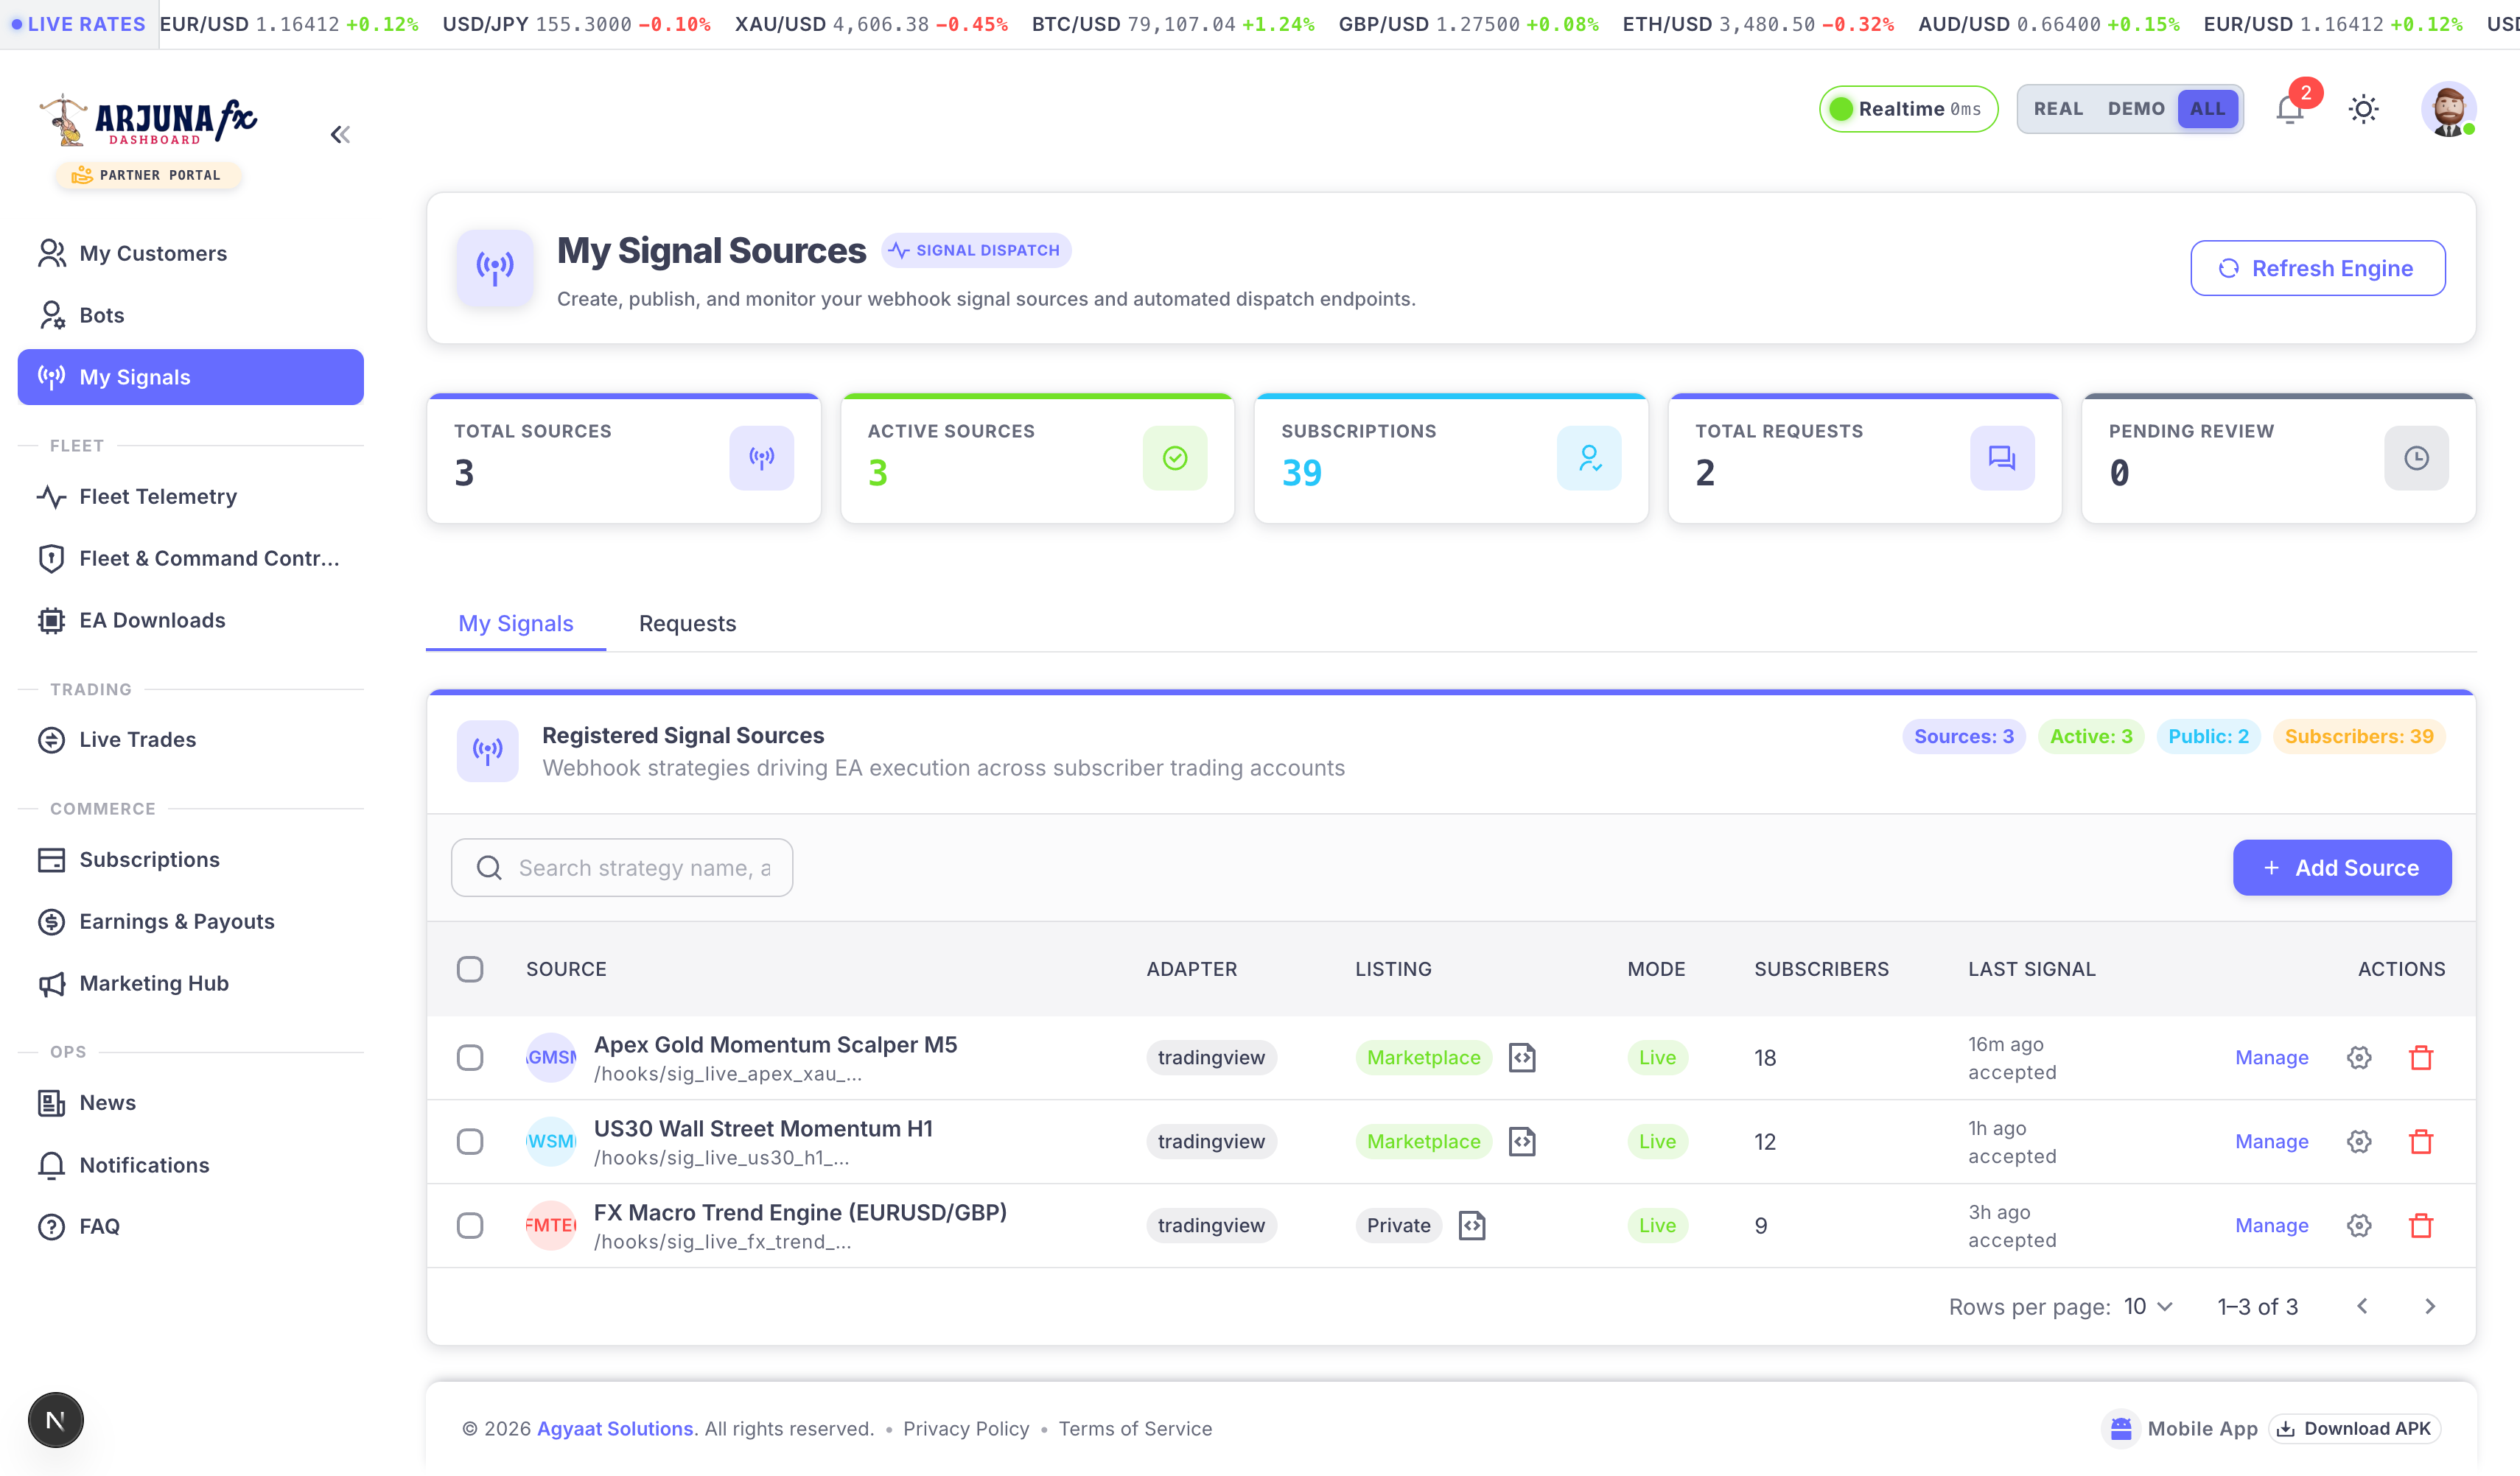Click Manage for Apex Gold Momentum Scalper

pos(2271,1057)
